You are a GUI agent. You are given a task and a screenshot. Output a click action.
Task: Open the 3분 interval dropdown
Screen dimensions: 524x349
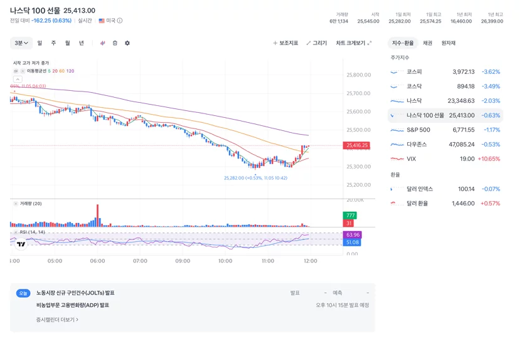click(x=21, y=43)
